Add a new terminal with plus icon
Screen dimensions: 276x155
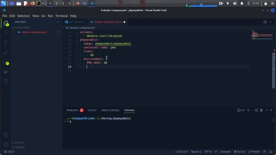248,110
